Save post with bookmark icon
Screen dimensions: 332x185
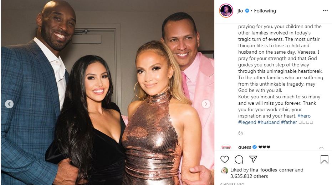click(324, 159)
